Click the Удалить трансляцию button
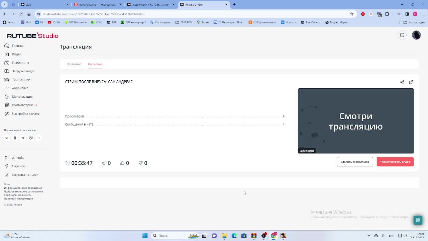 click(354, 162)
